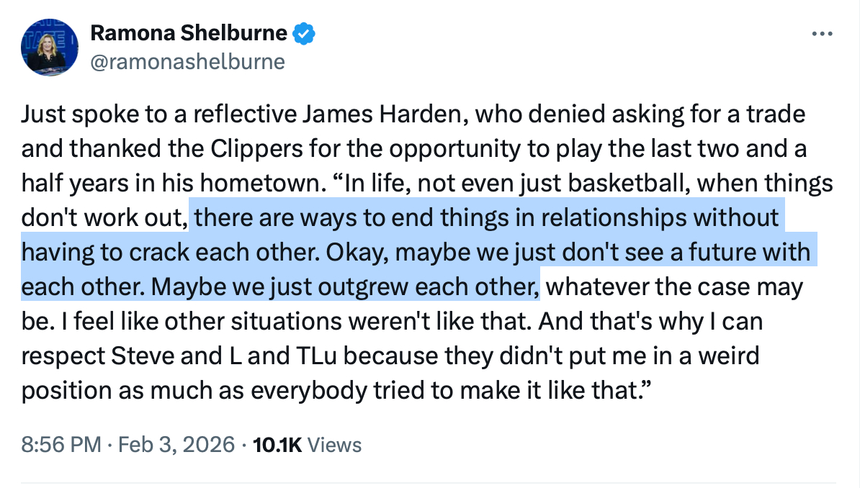The width and height of the screenshot is (860, 488).
Task: Open the 10.1K Views count
Action: coord(308,445)
